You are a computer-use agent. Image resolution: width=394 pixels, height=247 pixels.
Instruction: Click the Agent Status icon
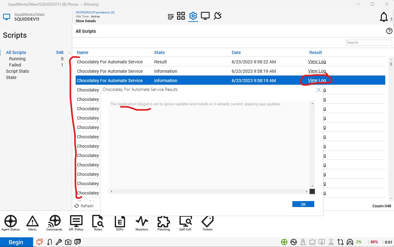tap(10, 222)
